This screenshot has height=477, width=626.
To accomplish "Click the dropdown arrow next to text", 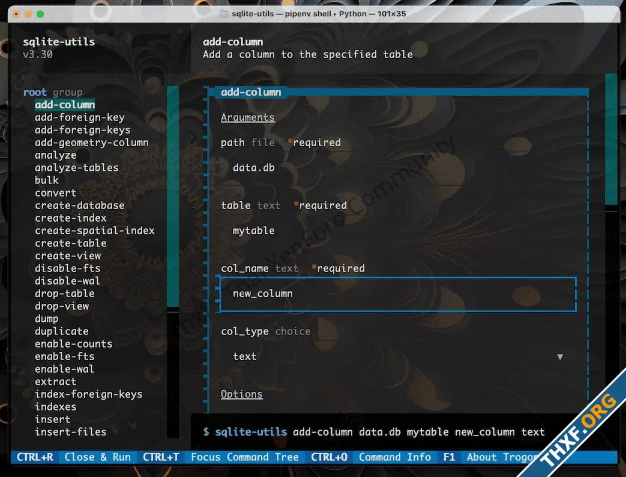I will 560,357.
